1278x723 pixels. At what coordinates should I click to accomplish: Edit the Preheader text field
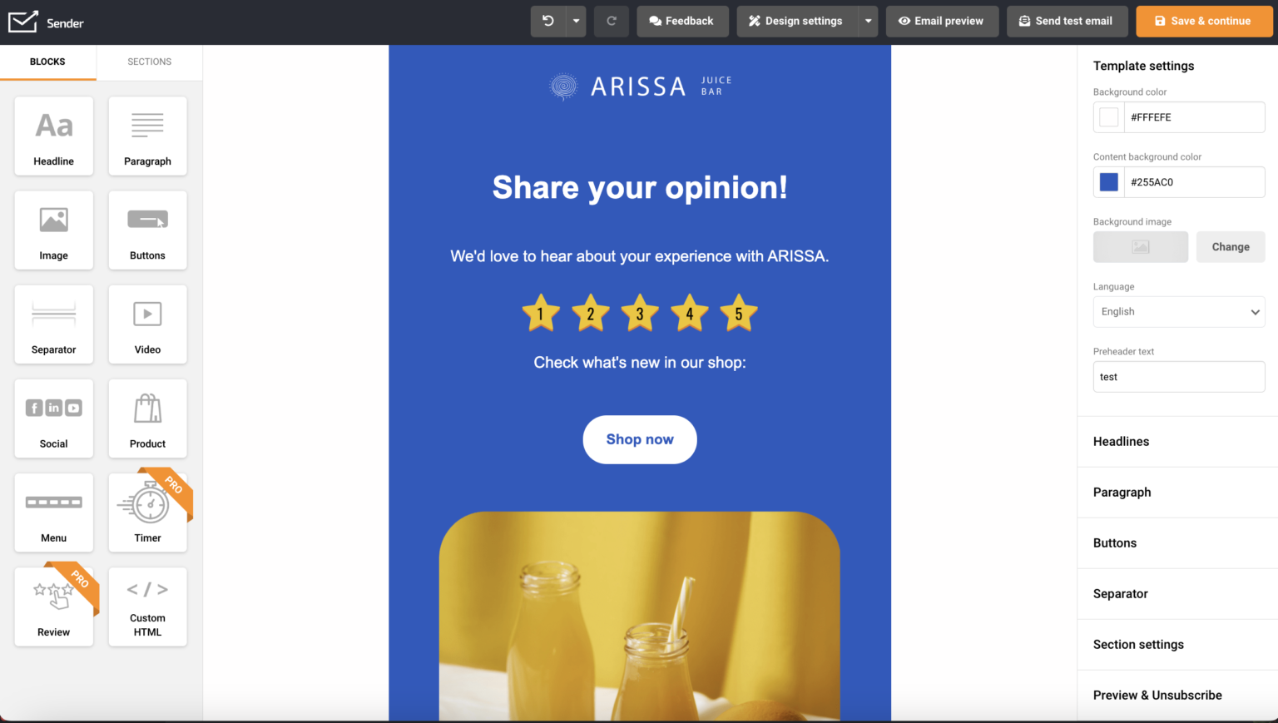tap(1178, 376)
